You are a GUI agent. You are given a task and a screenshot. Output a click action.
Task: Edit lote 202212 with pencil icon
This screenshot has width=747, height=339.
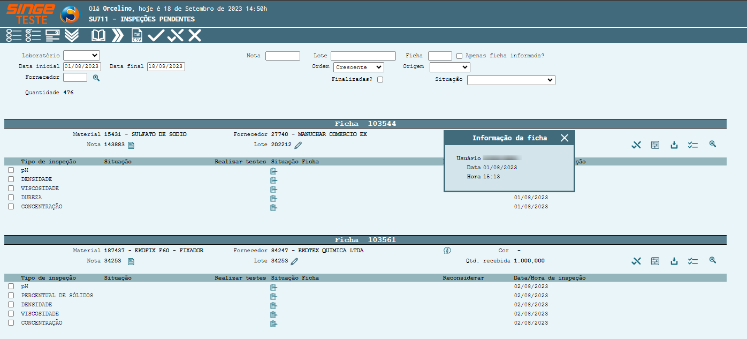click(x=298, y=145)
